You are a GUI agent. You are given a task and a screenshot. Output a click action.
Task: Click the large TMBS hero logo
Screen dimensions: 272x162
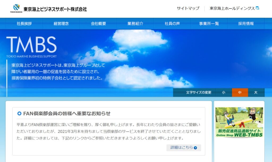31,45
